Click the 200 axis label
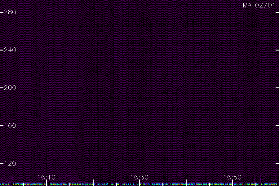Image resolution: width=279 pixels, height=186 pixels. coord(10,87)
